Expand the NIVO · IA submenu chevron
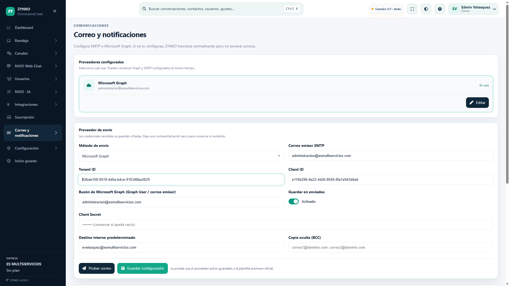The image size is (509, 286). coord(56,92)
